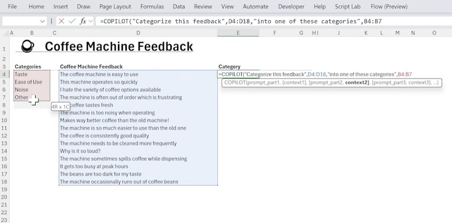Open the Draw tab
This screenshot has width=452, height=223.
coord(84,6)
